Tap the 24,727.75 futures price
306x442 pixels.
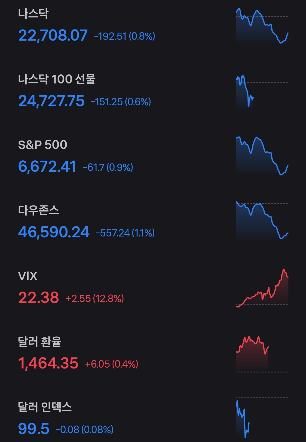click(51, 101)
